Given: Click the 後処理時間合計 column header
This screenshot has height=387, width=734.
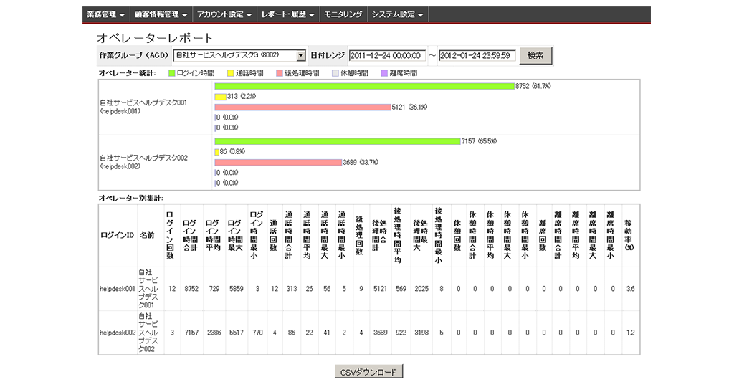Looking at the screenshot, I should [380, 235].
